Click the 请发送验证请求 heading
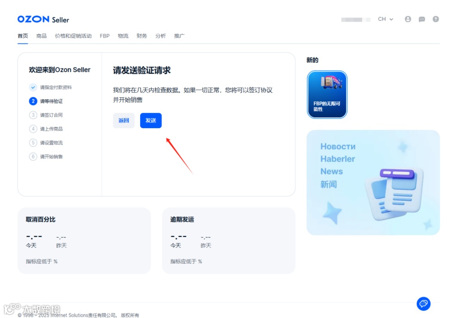The width and height of the screenshot is (464, 318). (142, 70)
